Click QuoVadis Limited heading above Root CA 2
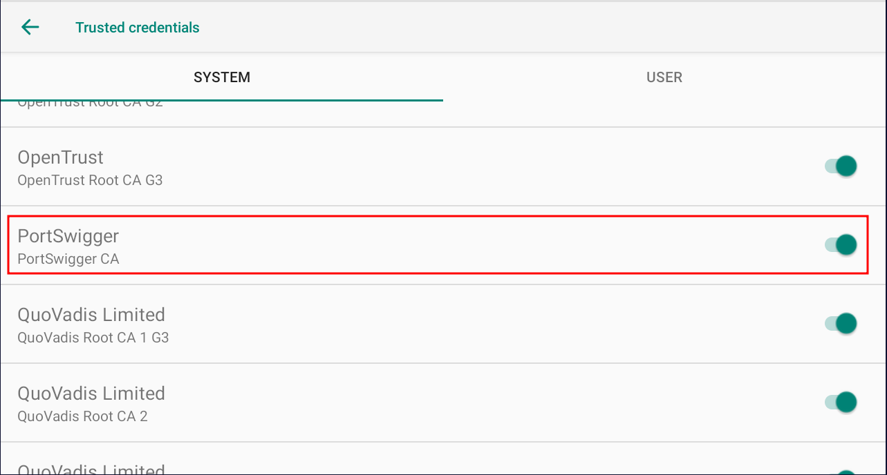This screenshot has width=887, height=475. [x=91, y=394]
